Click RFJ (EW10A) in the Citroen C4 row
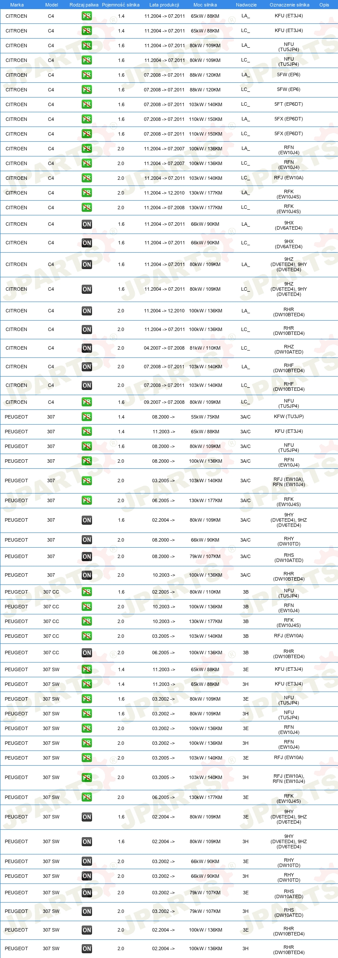The width and height of the screenshot is (338, 958). [x=289, y=178]
